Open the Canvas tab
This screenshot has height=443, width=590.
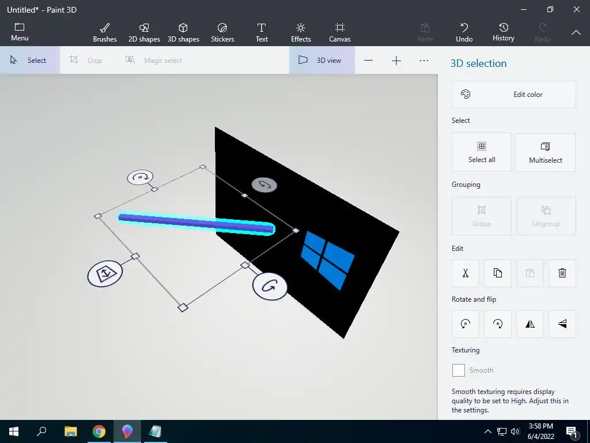coord(340,32)
